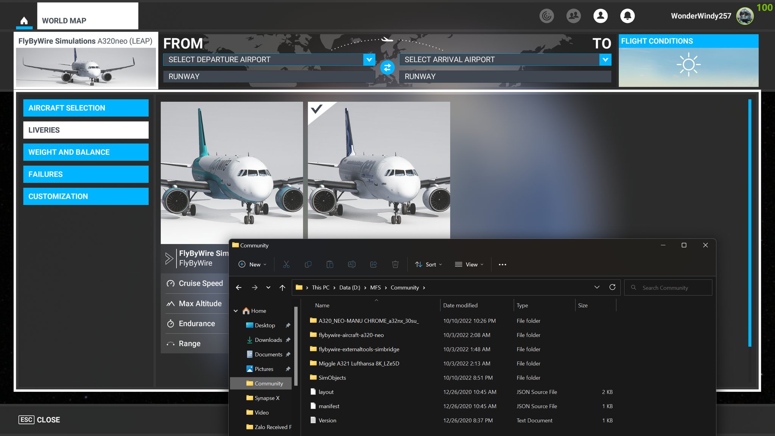The image size is (775, 436).
Task: Select Downloads in Explorer sidebar
Action: click(x=268, y=340)
